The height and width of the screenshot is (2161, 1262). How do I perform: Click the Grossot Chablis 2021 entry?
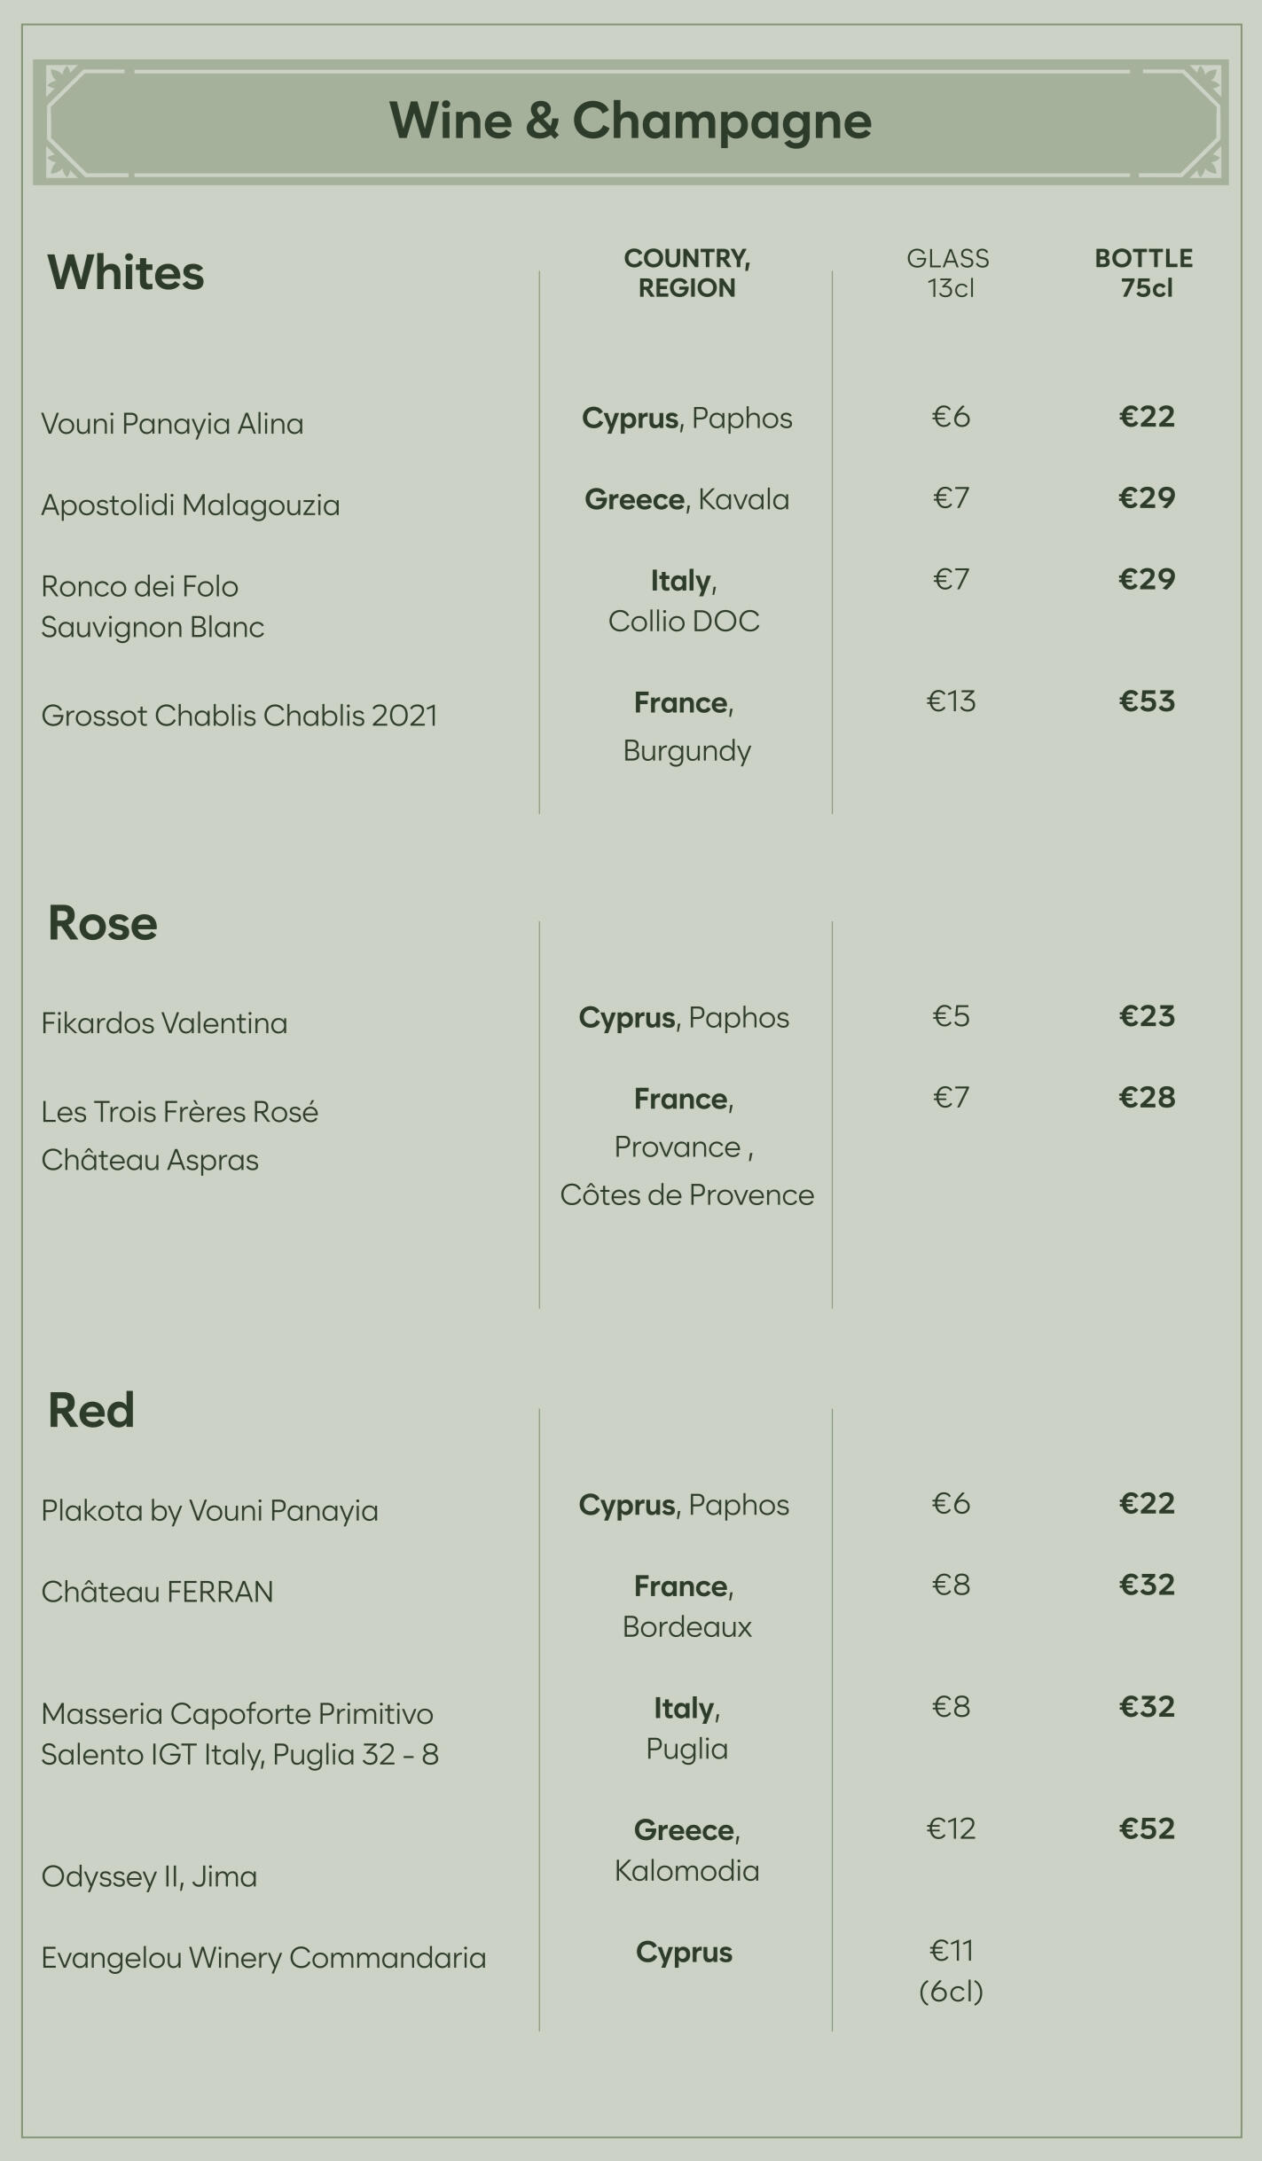click(239, 716)
